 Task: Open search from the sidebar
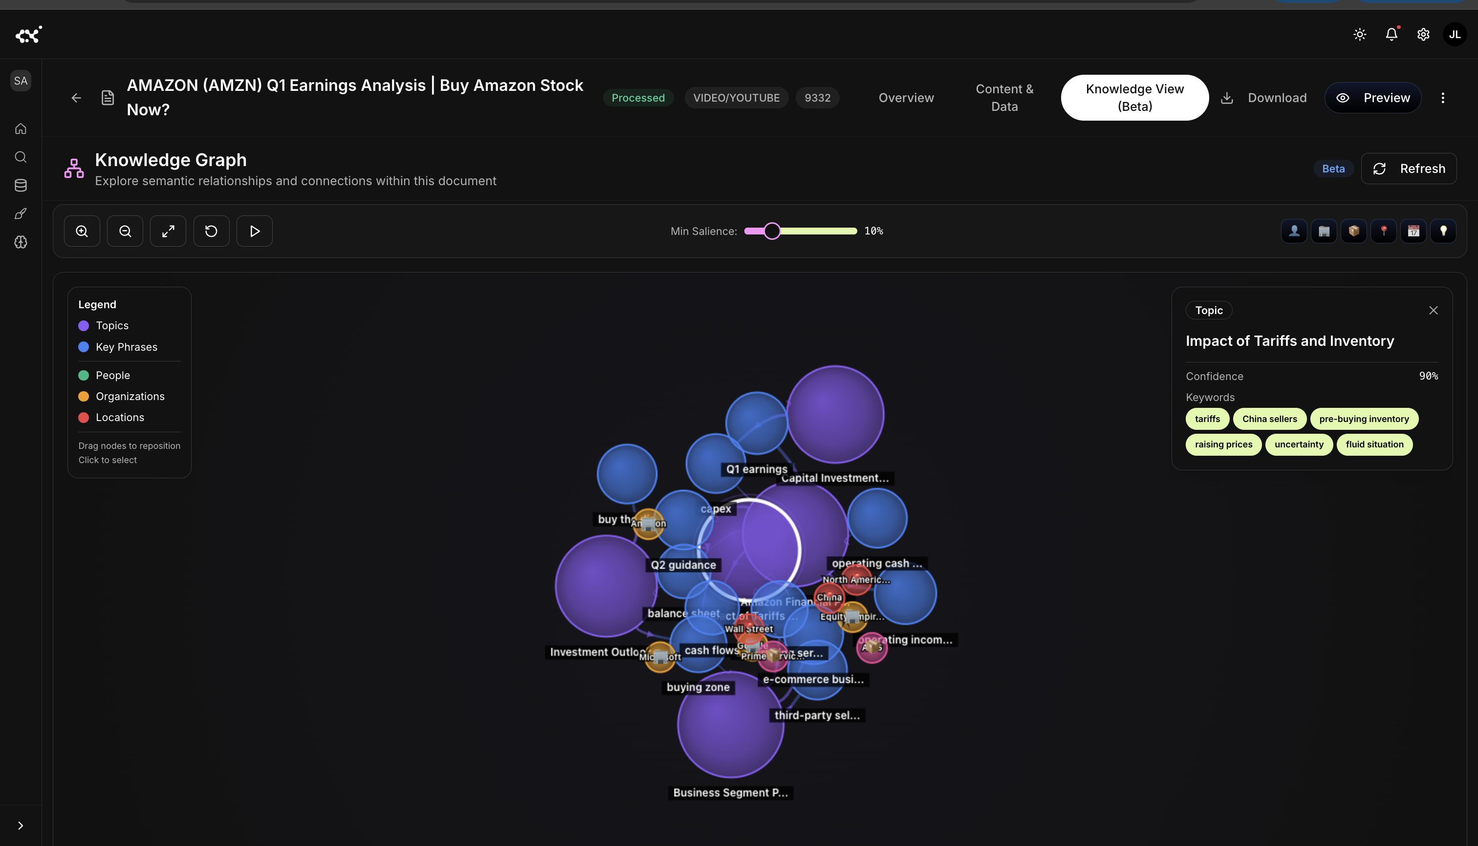[x=21, y=157]
